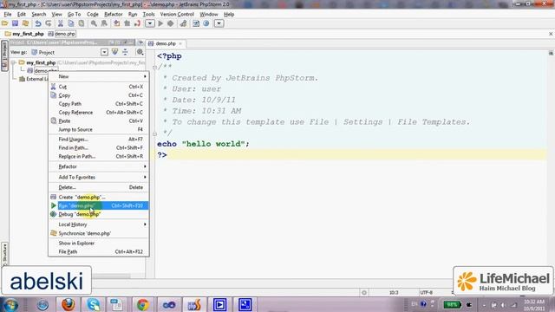This screenshot has height=312, width=555.
Task: Select Run "demo.php" in context menu
Action: (99, 205)
